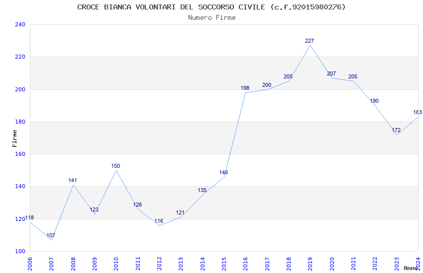423x273 pixels.
Task: Click the x-axis year 2014
Action: tap(203, 264)
